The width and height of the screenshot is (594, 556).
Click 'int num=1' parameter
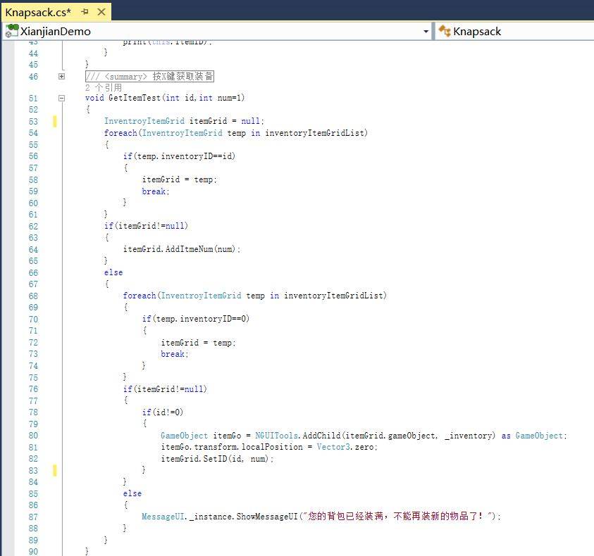tap(220, 98)
